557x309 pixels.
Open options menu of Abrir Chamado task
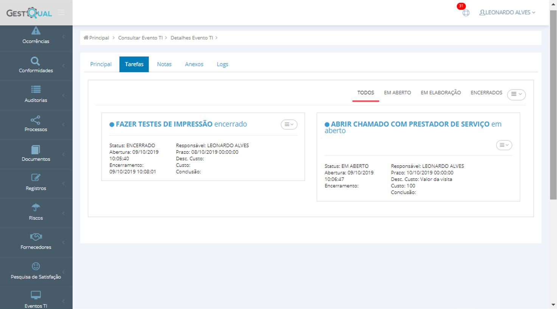(504, 145)
